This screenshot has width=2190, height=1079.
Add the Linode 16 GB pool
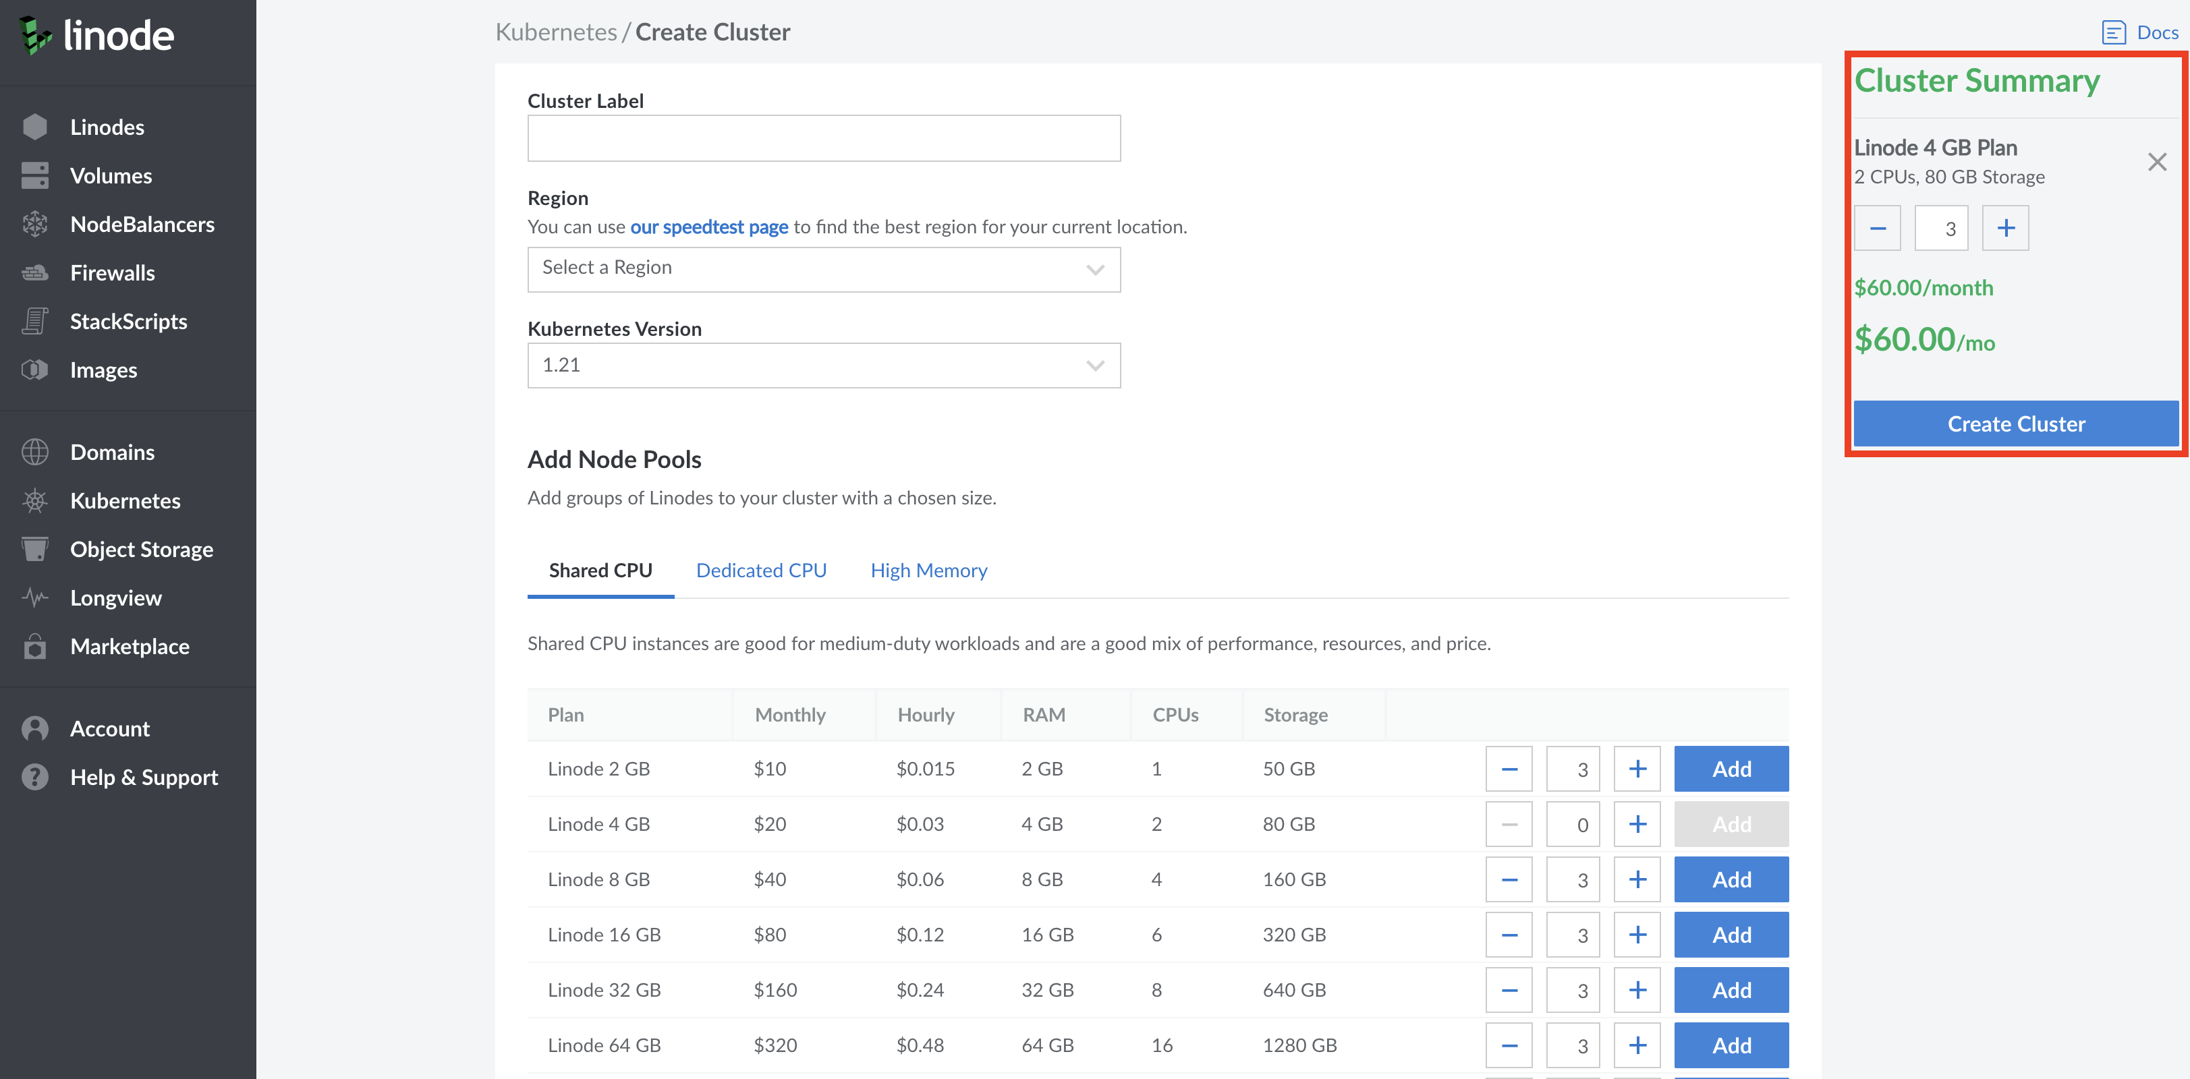[x=1731, y=935]
